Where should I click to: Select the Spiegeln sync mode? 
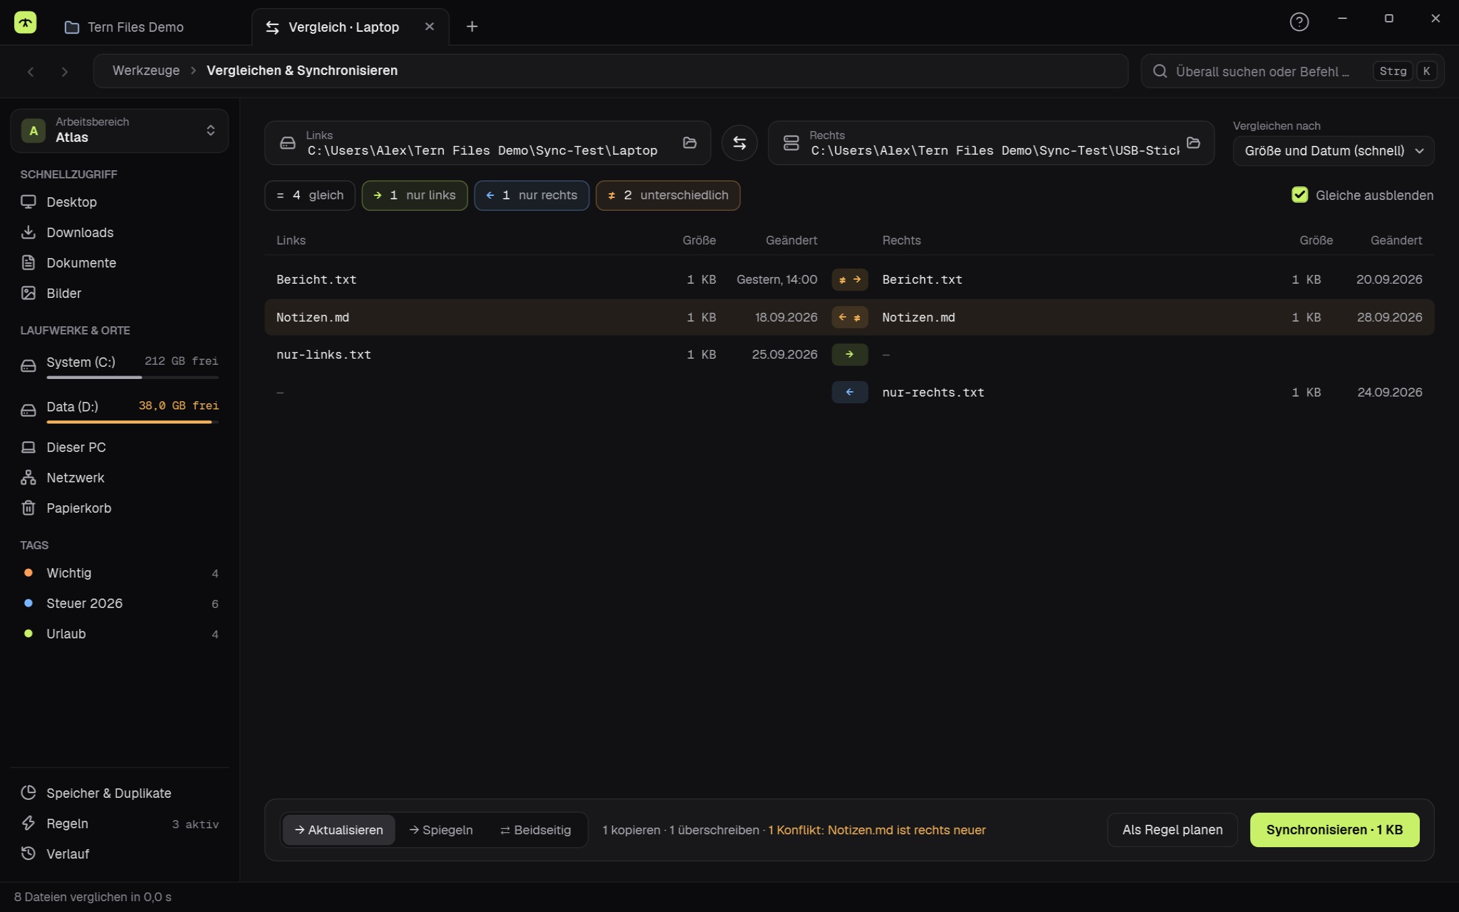click(441, 830)
